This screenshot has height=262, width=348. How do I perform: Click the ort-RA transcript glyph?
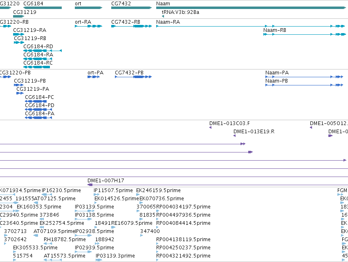(x=89, y=26)
